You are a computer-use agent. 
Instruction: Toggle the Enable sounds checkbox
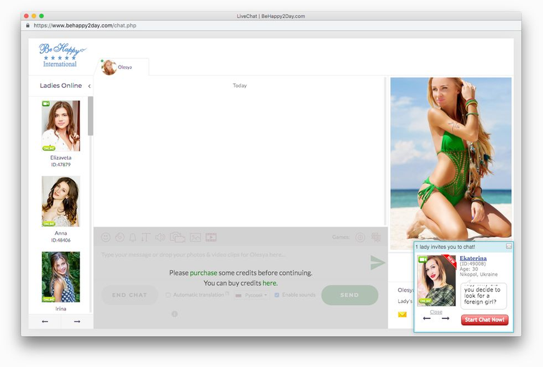276,295
